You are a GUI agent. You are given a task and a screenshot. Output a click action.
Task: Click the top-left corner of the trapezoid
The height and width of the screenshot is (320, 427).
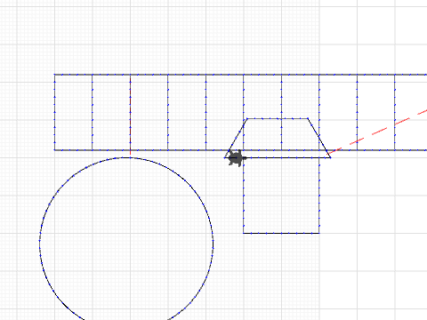tap(247, 119)
